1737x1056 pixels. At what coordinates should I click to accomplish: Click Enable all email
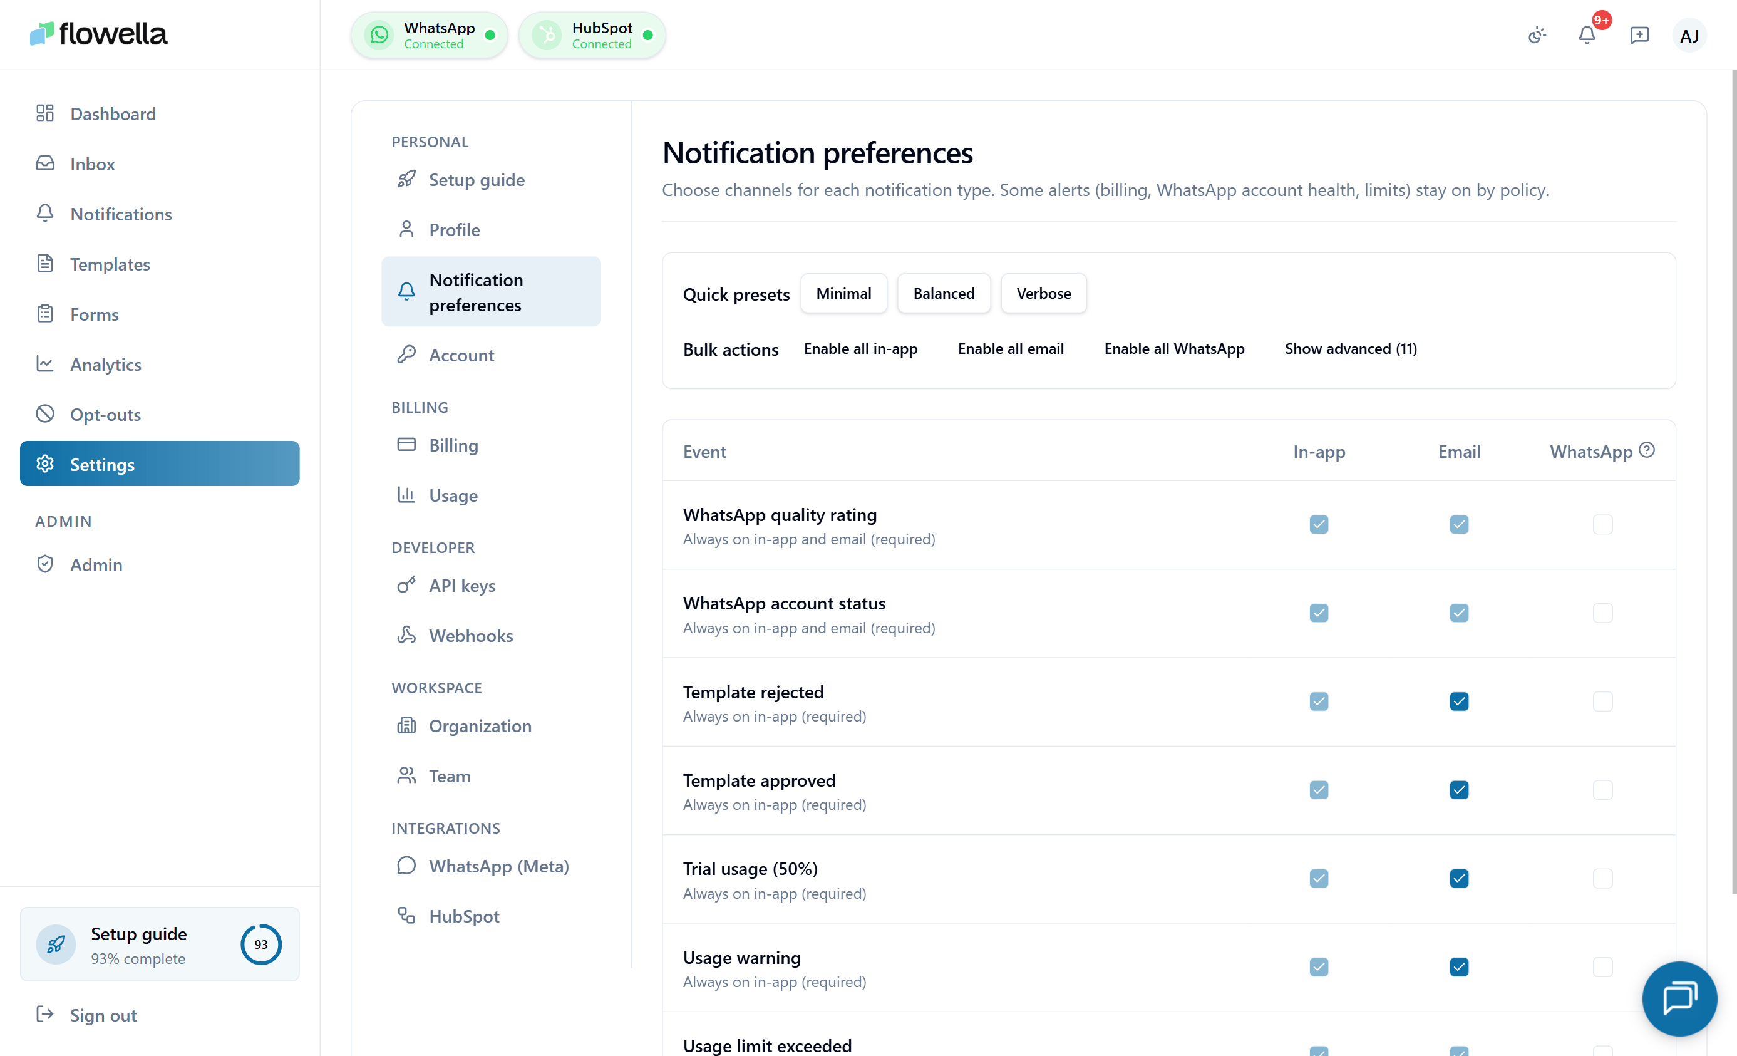(x=1010, y=348)
